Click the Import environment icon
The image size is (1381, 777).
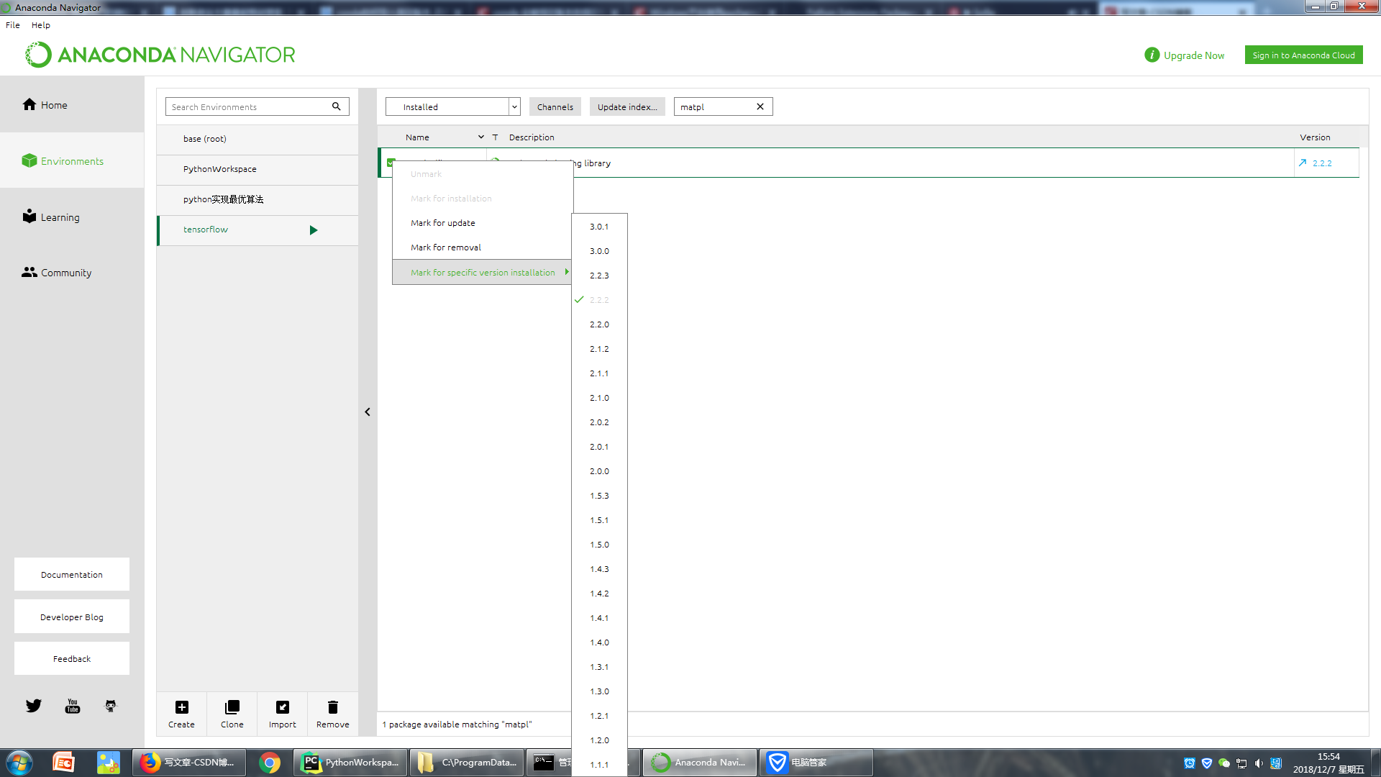[x=282, y=707]
